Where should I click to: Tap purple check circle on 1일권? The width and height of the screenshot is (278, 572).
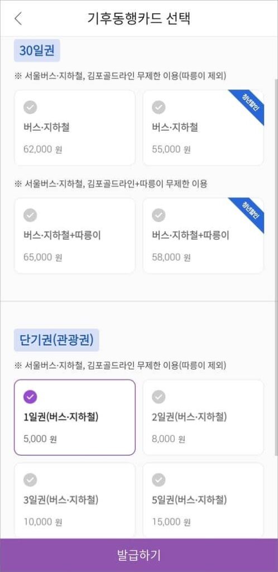(30, 397)
